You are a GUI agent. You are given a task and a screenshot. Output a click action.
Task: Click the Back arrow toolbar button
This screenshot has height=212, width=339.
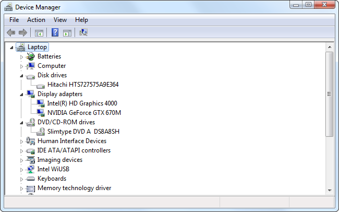[x=11, y=33]
